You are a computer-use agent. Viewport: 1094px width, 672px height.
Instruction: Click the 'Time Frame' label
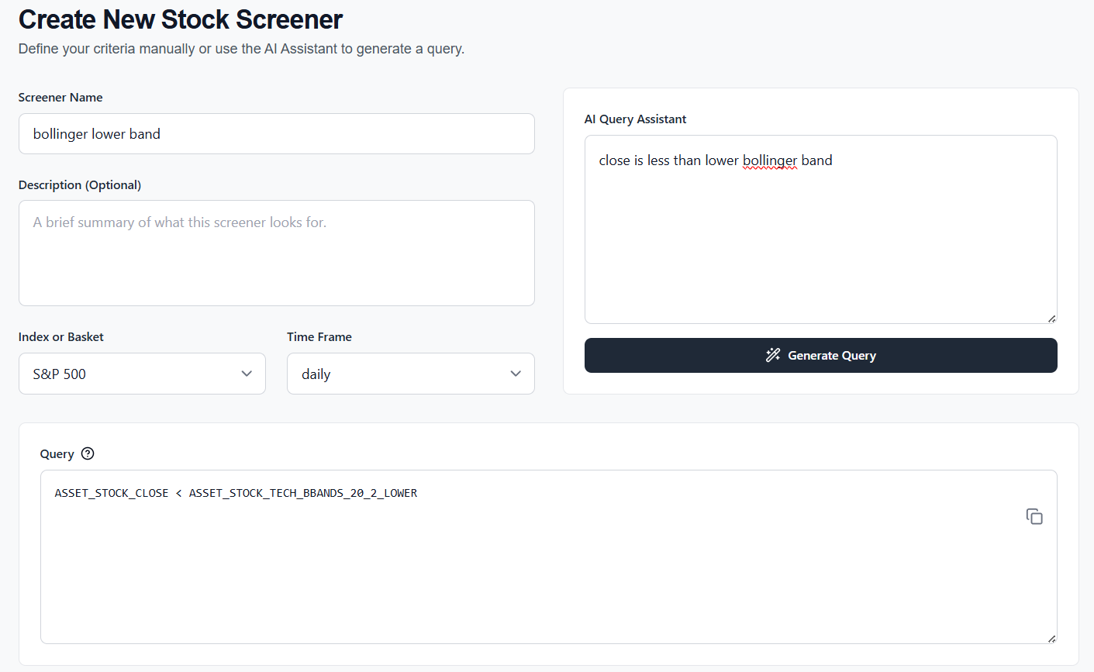319,337
